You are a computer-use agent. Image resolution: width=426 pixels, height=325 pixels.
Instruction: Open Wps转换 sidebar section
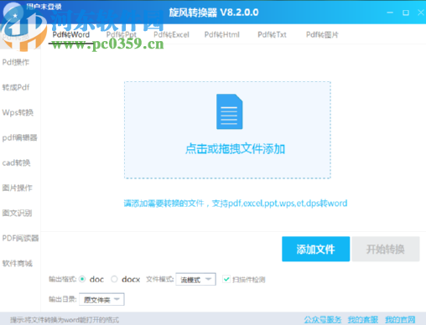pos(18,112)
